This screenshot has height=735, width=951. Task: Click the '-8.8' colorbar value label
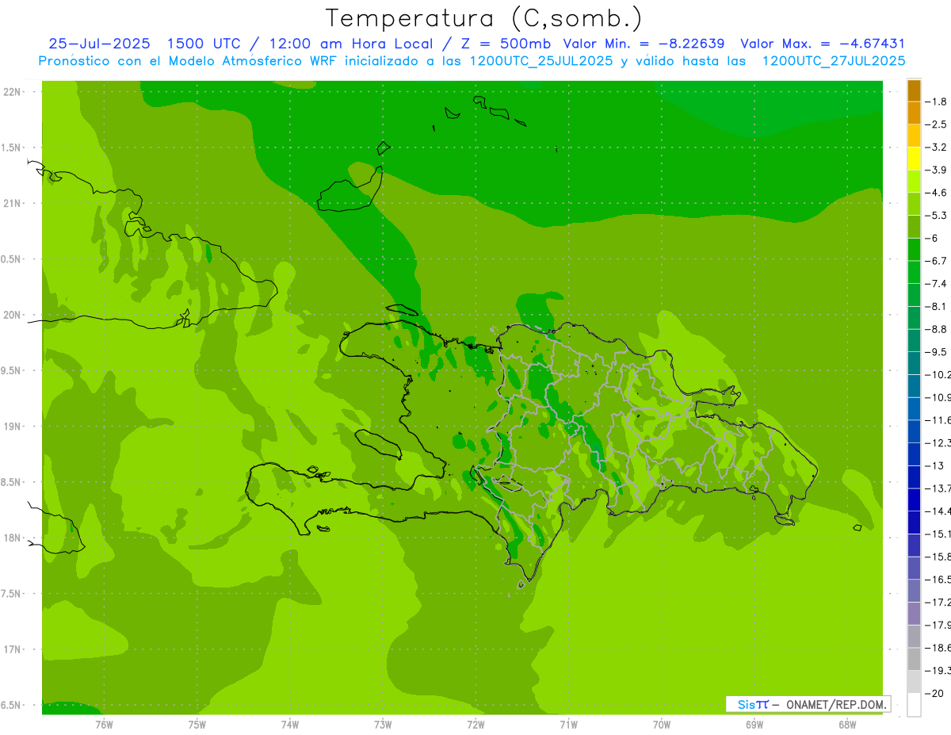pos(936,329)
